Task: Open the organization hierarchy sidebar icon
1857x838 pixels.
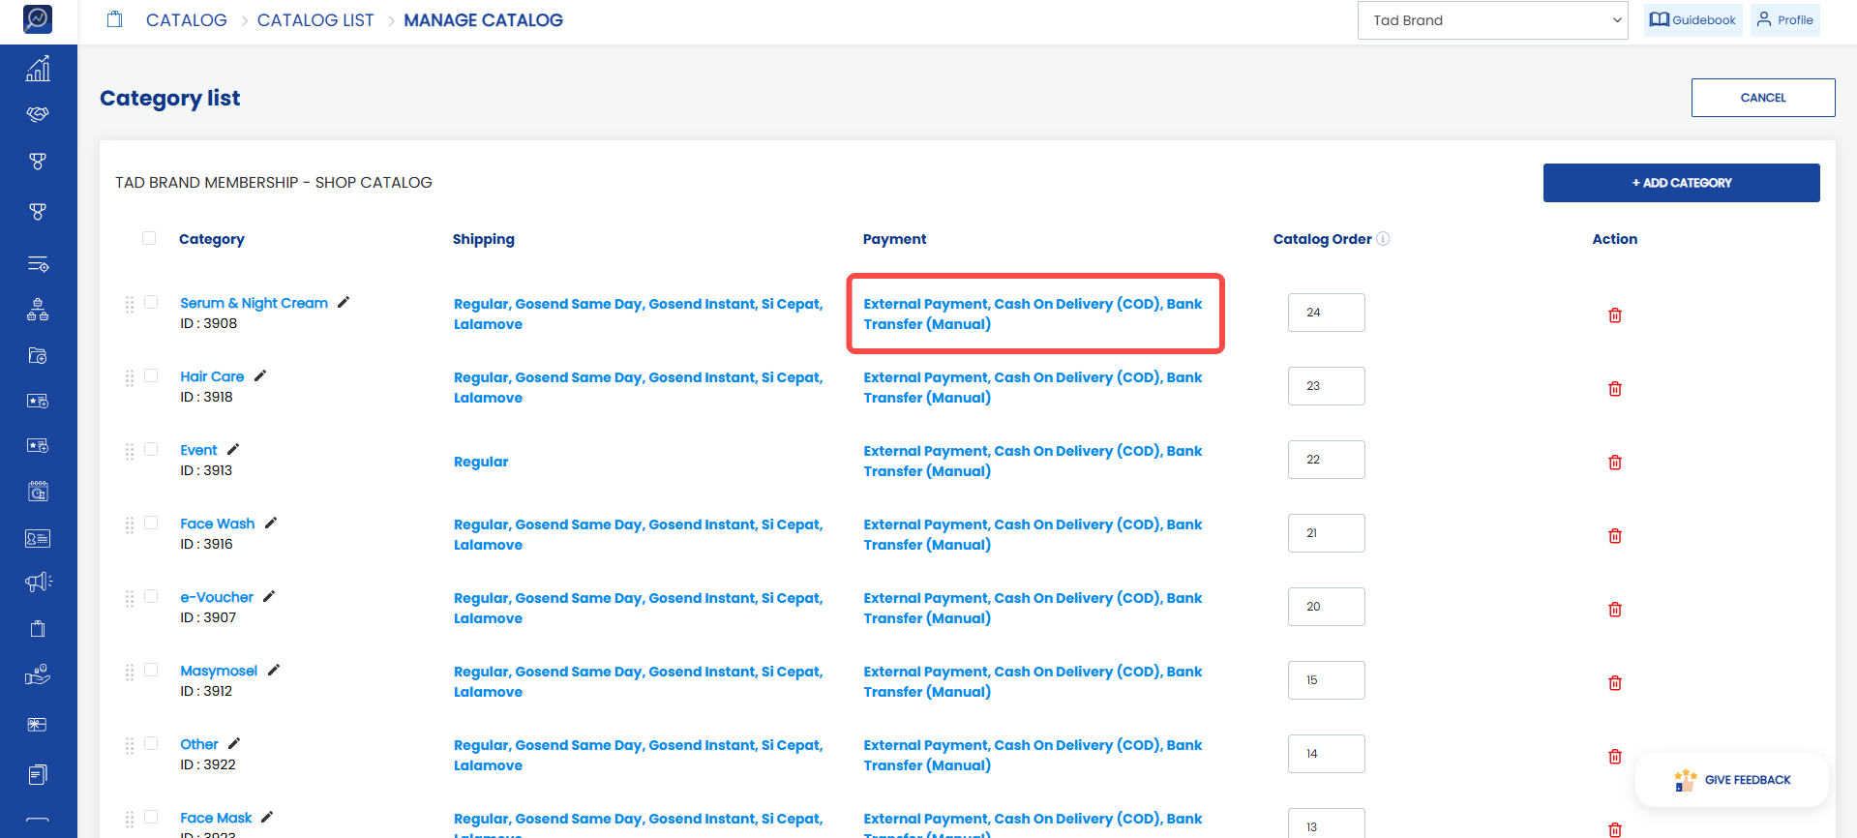Action: coord(38,310)
